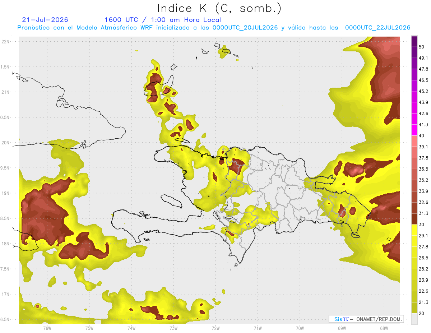
Task: Click the gray colorbar swatch below 20
Action: [414, 319]
